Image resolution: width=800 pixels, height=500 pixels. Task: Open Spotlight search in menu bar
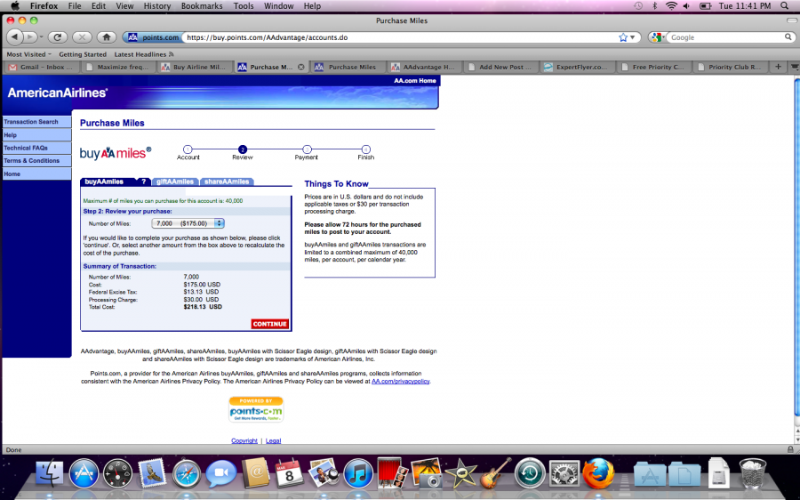pos(785,6)
